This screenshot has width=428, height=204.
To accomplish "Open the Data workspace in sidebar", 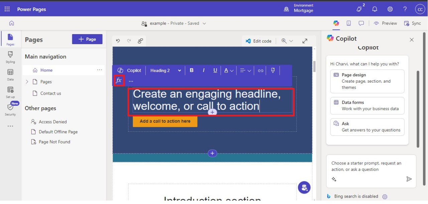I will (x=10, y=75).
